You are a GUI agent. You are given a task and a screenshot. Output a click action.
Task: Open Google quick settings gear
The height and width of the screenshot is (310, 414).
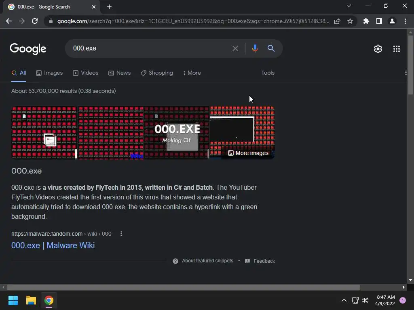(378, 49)
